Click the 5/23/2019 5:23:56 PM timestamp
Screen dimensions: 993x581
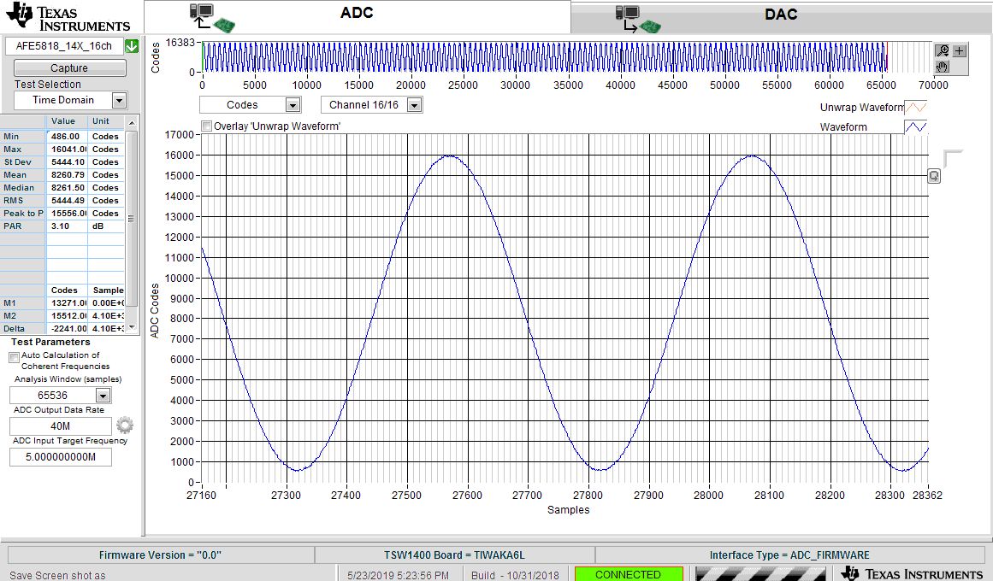[x=398, y=575]
